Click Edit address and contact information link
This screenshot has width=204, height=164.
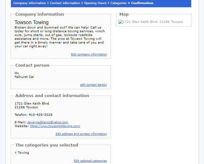click(81, 134)
